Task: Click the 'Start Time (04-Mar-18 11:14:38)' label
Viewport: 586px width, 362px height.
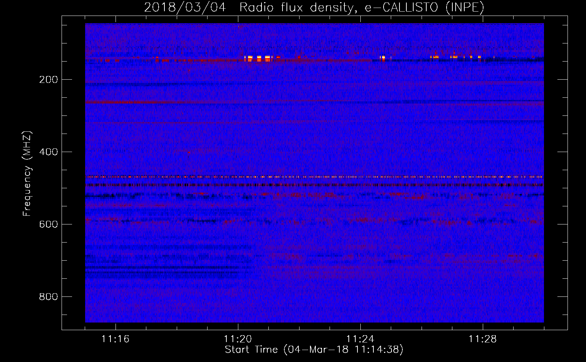Action: (314, 350)
